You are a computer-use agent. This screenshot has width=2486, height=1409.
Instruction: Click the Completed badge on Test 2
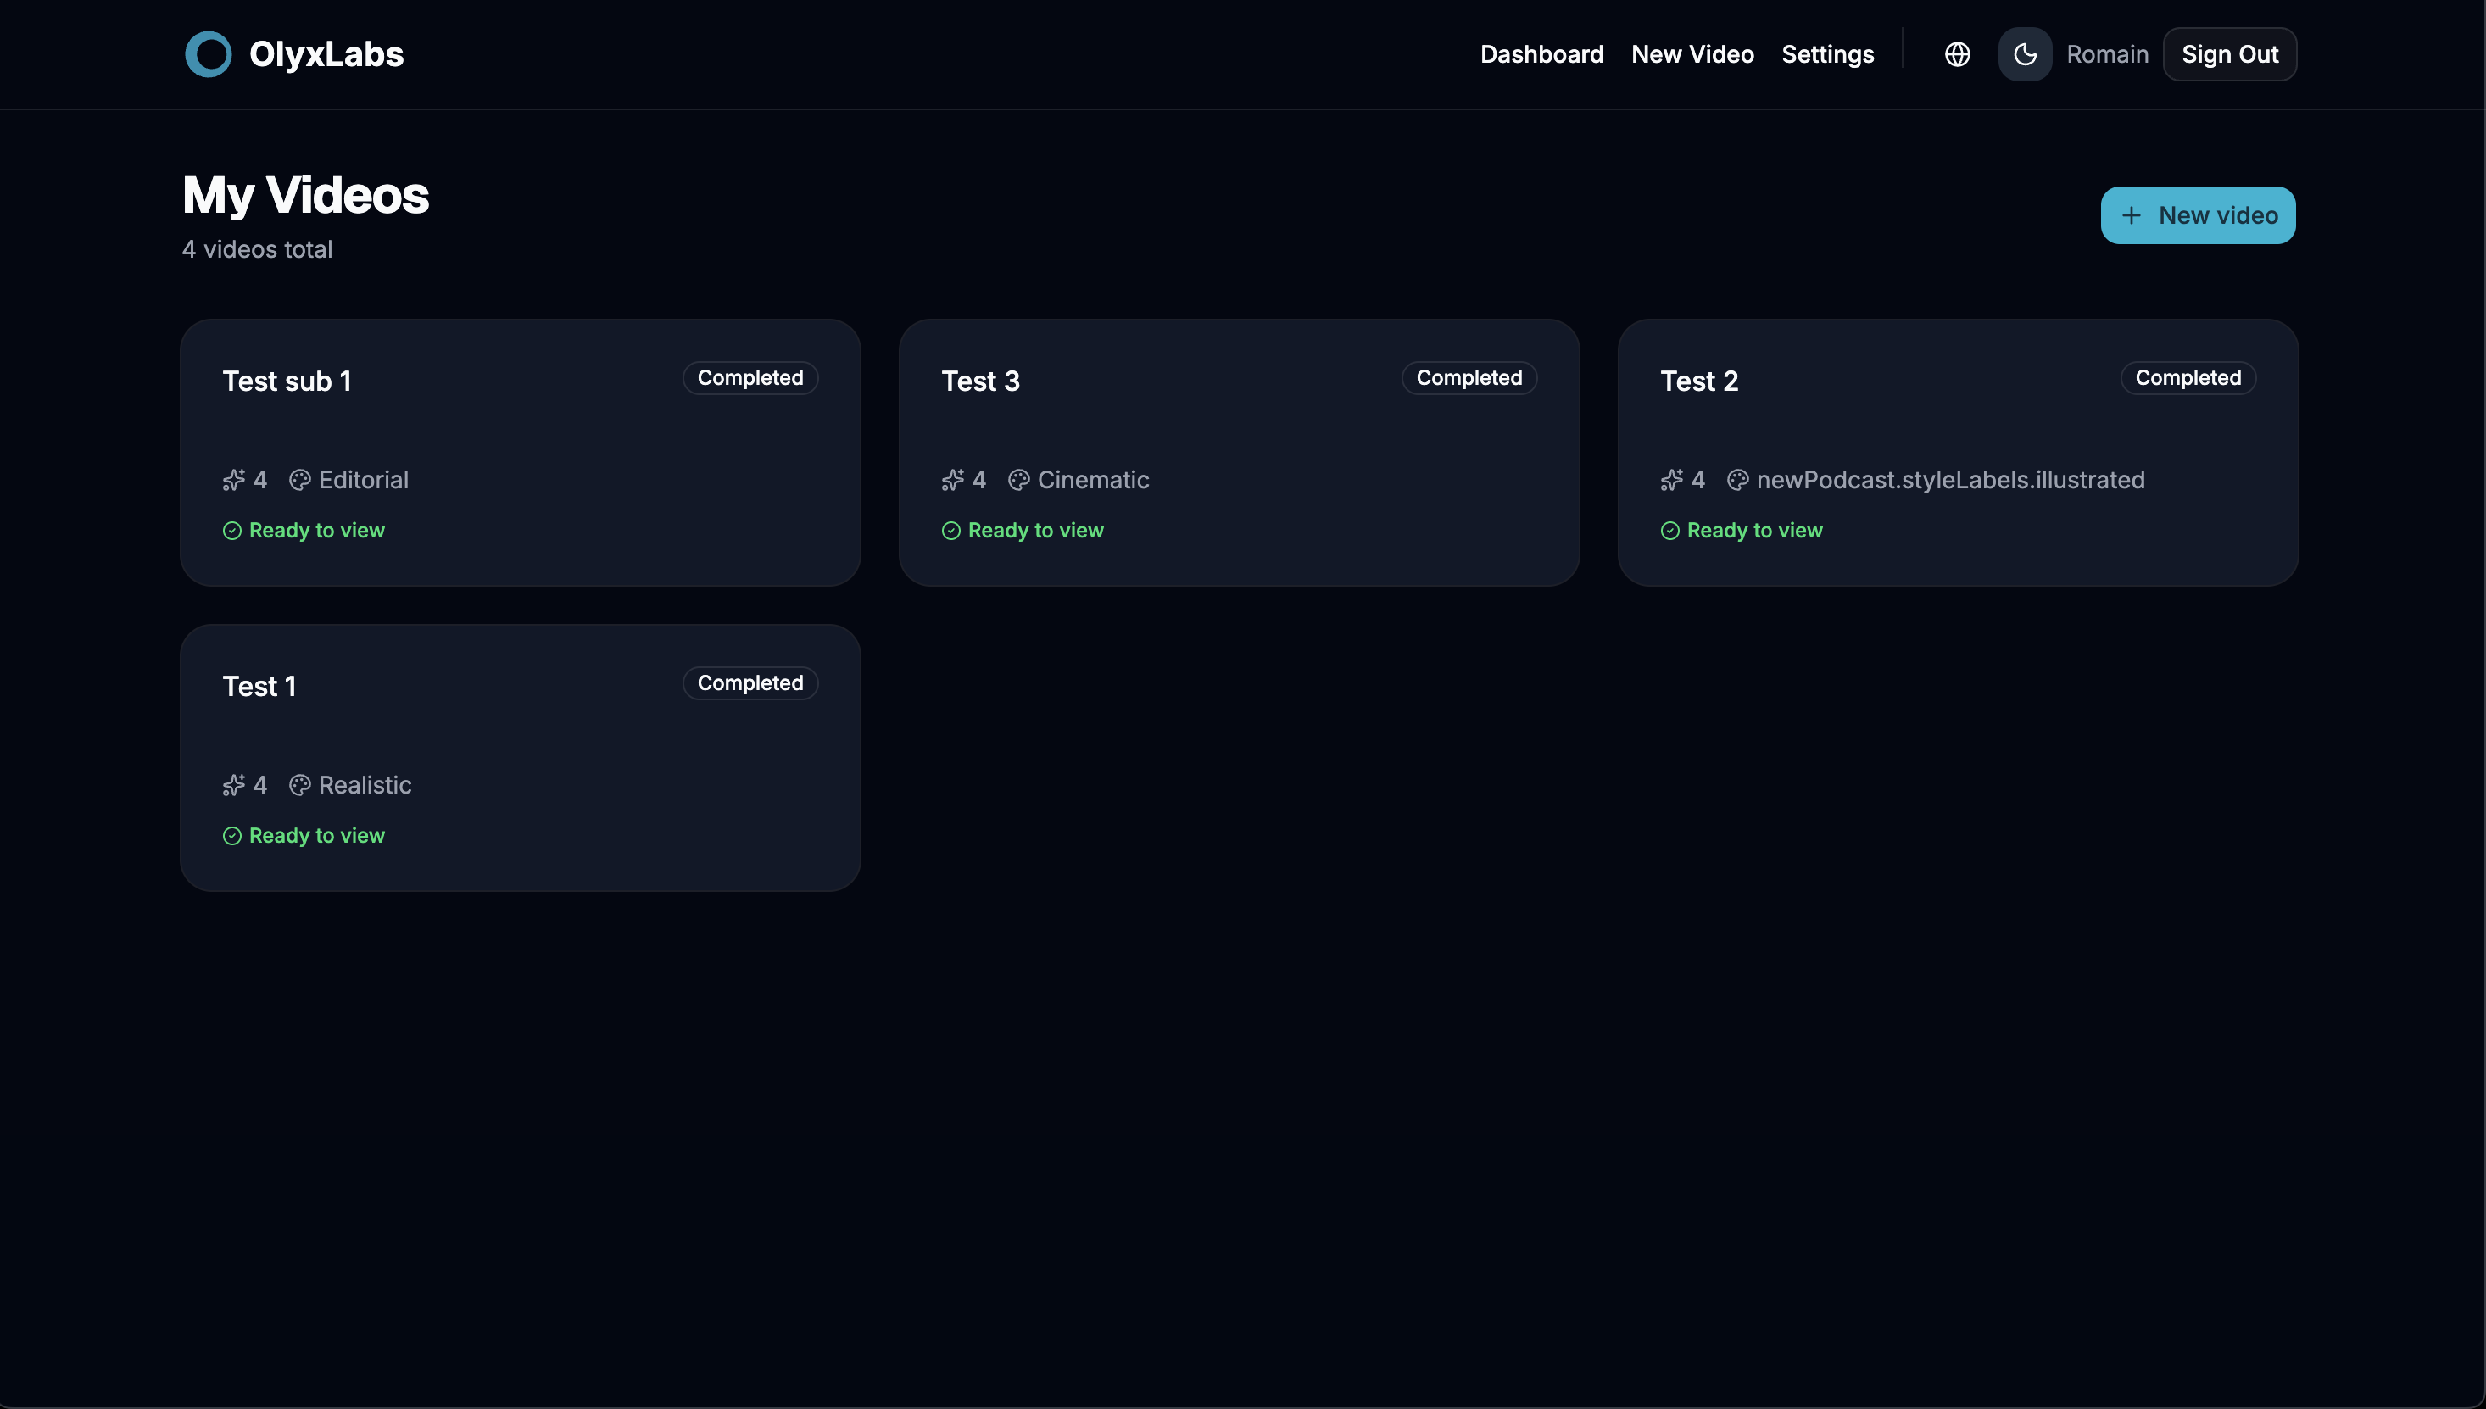[2187, 377]
